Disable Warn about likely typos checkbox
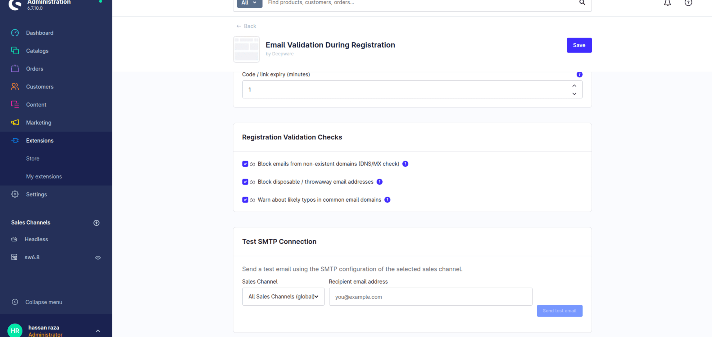 tap(245, 200)
